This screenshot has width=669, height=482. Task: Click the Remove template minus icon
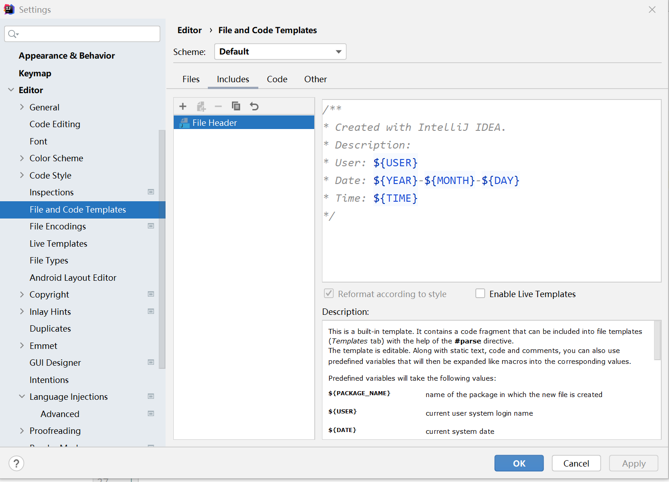coord(218,106)
